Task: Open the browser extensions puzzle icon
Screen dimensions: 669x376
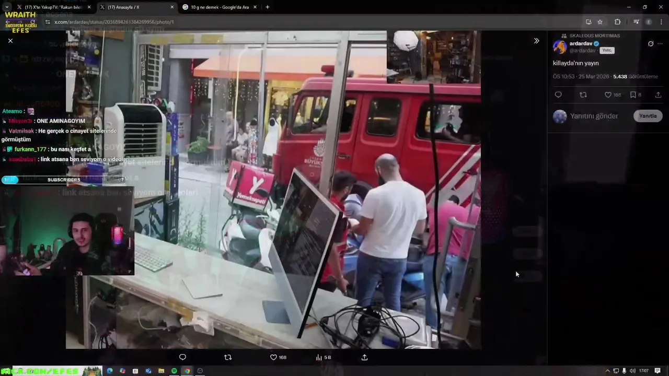Action: (618, 22)
